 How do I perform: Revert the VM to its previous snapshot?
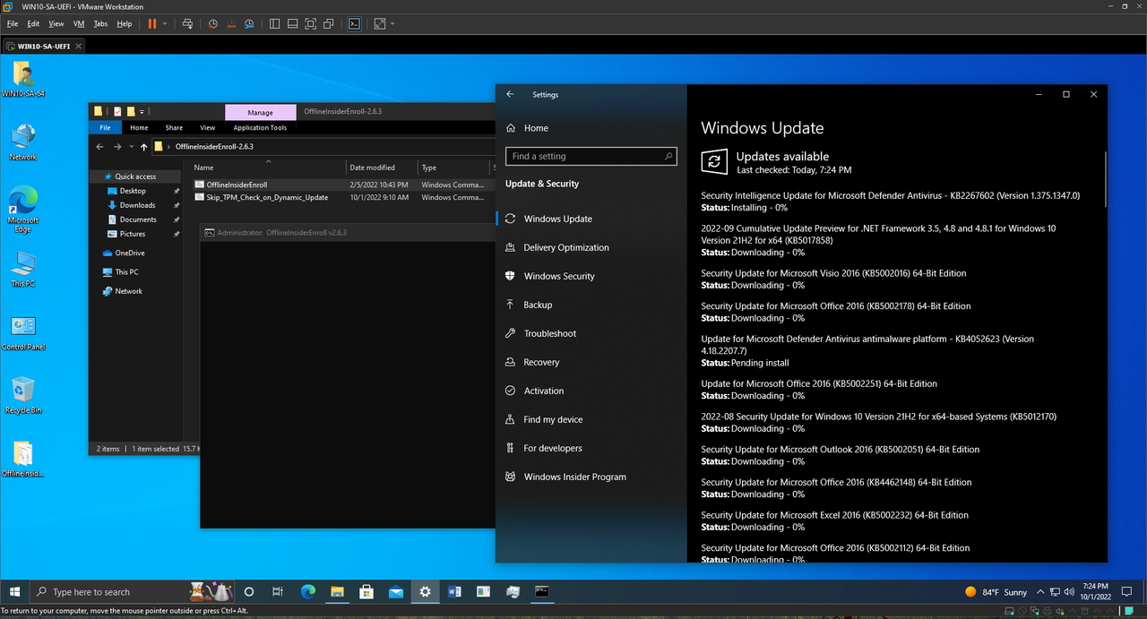231,24
